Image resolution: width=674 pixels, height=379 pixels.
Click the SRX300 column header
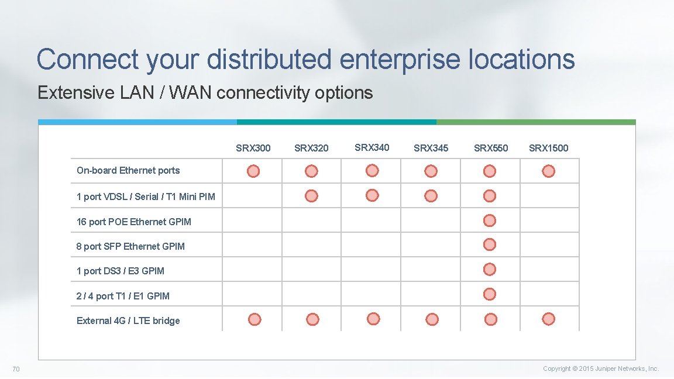pyautogui.click(x=253, y=148)
